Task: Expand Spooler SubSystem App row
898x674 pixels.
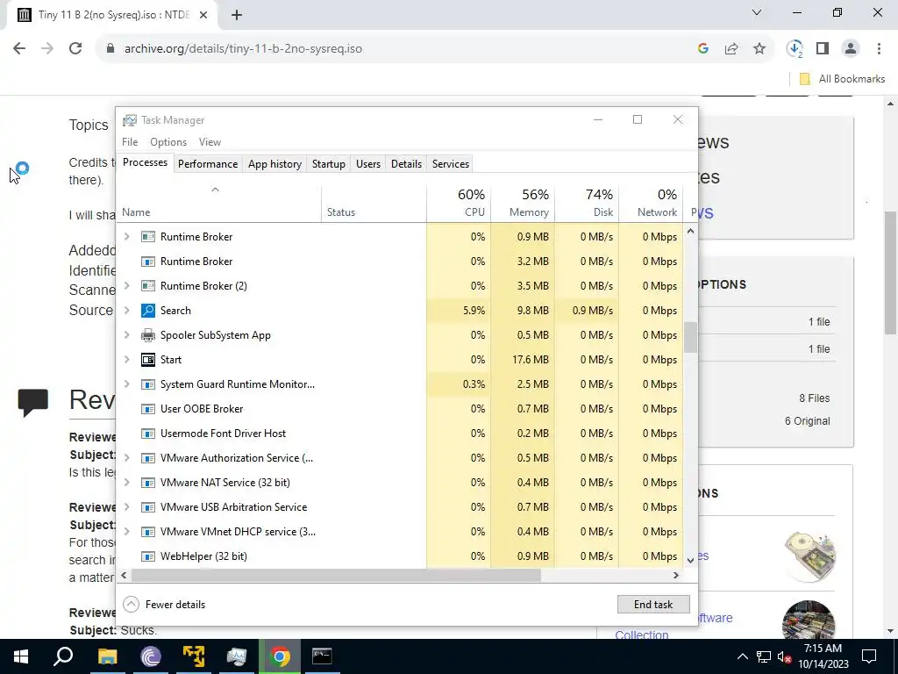Action: coord(127,334)
